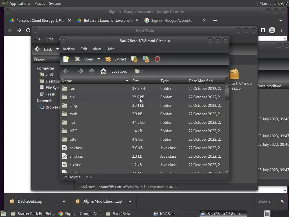Reload the Chrome page
Viewport: 289px width, 217px height.
pyautogui.click(x=28, y=30)
